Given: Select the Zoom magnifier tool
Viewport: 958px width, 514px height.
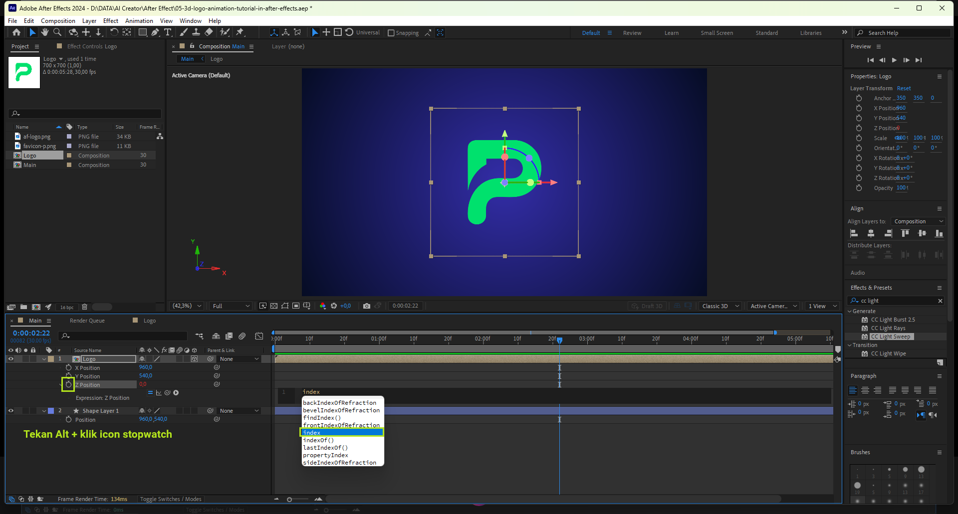Looking at the screenshot, I should coord(57,32).
